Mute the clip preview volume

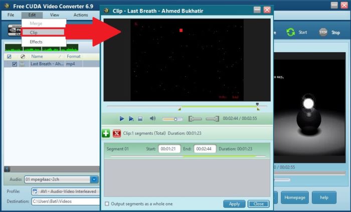point(152,118)
